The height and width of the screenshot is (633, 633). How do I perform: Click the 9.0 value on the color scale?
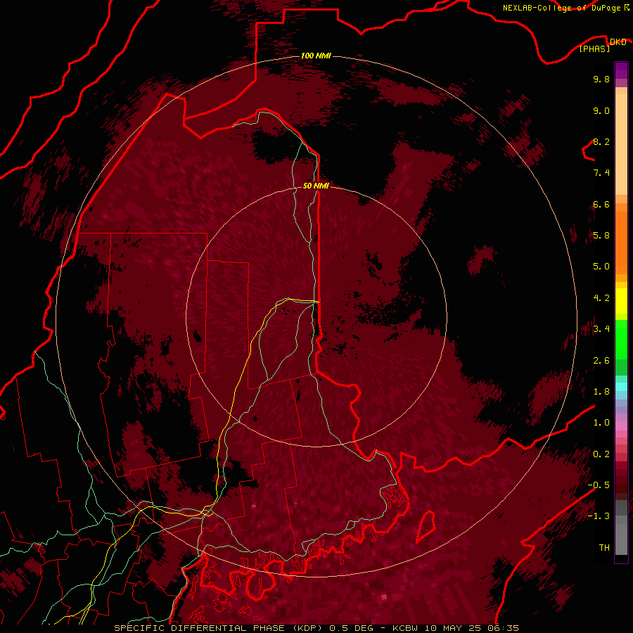pos(601,110)
